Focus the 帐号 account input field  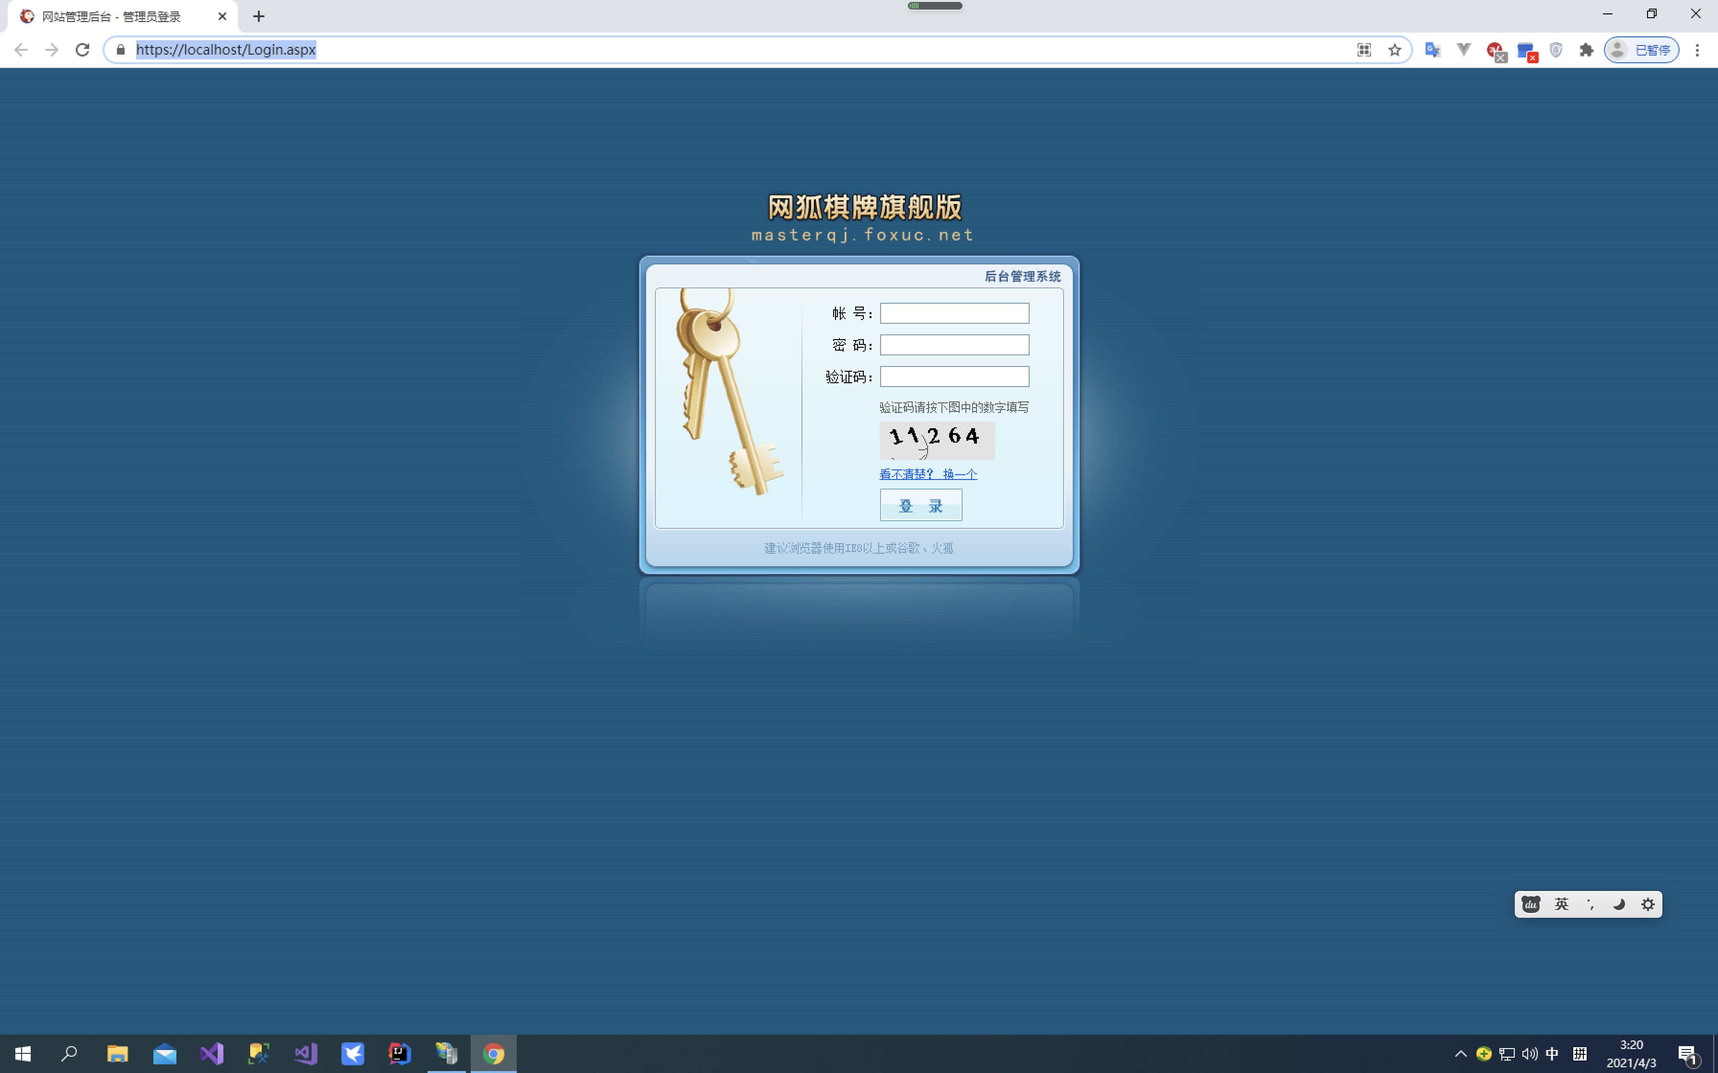954,313
